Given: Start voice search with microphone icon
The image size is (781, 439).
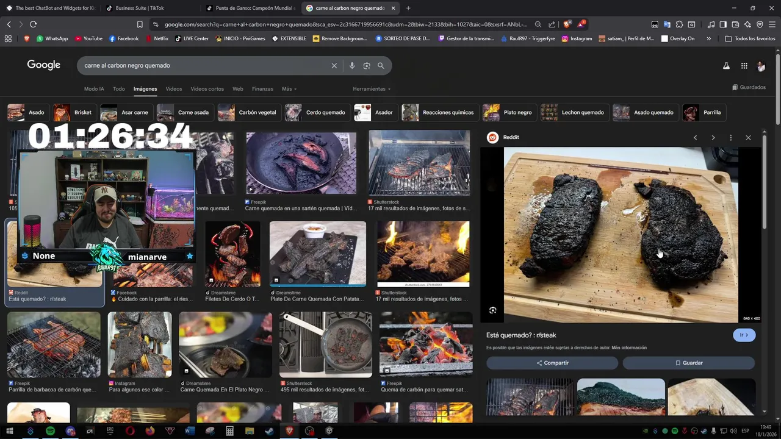Looking at the screenshot, I should (351, 65).
